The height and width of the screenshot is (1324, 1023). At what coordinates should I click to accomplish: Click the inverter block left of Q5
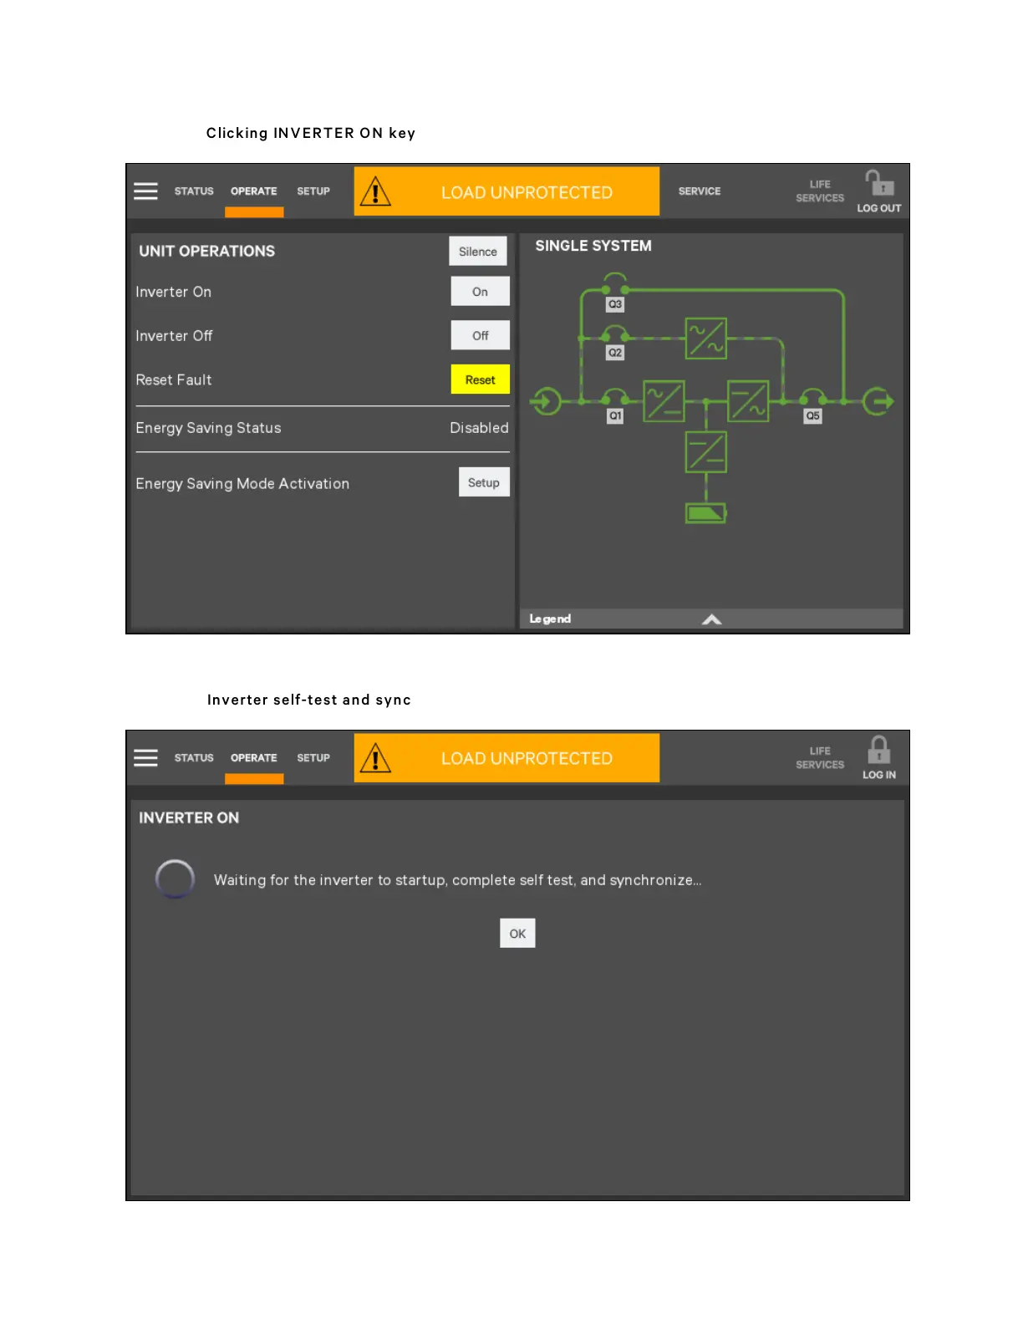[x=748, y=401]
